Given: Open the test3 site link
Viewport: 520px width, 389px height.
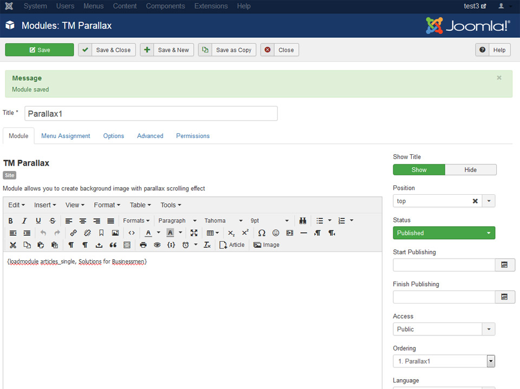Looking at the screenshot, I should (475, 6).
